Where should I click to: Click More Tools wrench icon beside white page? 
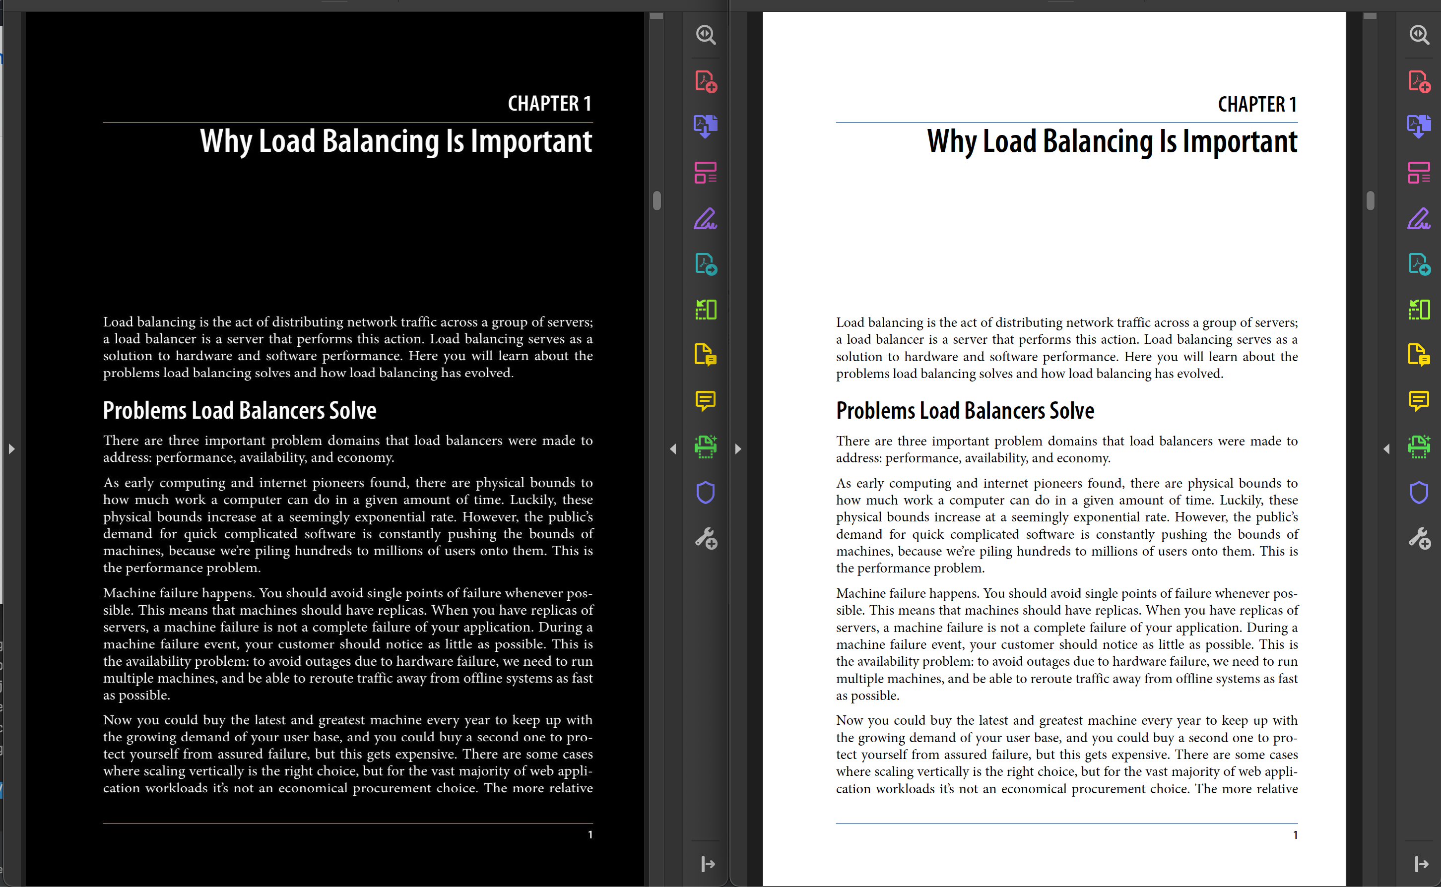pyautogui.click(x=1419, y=538)
